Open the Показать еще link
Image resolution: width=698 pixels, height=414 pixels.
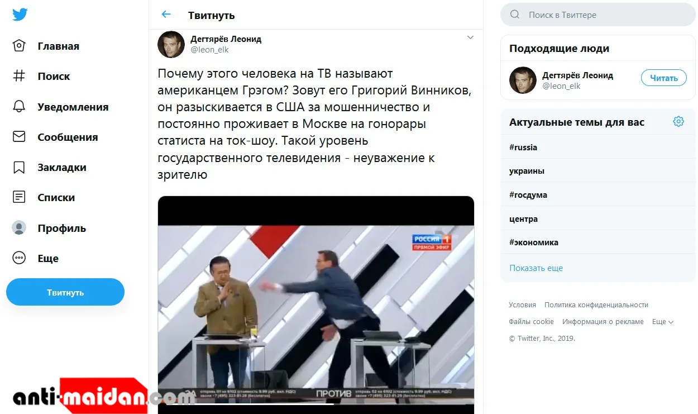tap(536, 268)
